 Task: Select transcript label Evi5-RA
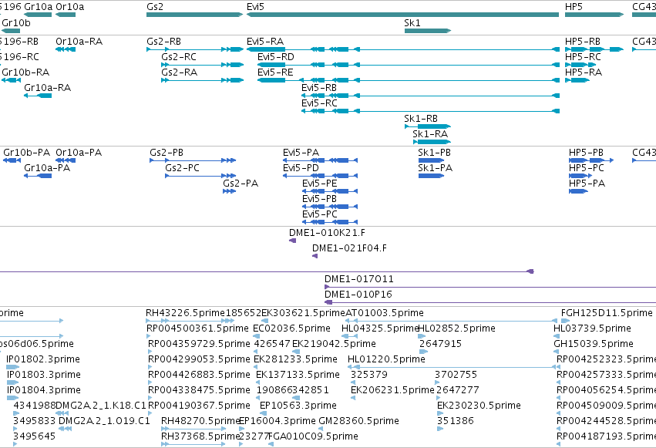[x=265, y=42]
